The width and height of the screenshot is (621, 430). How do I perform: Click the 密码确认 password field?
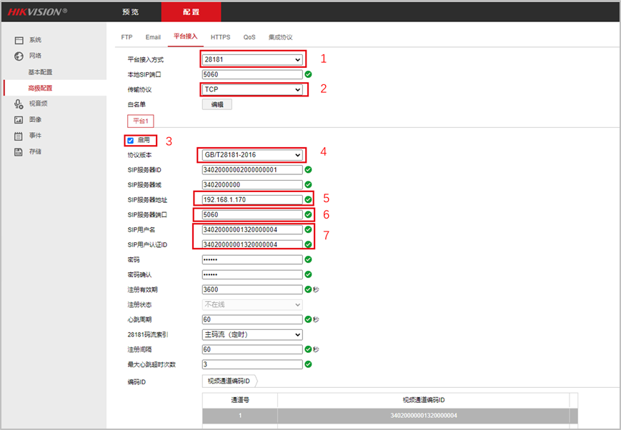(252, 275)
